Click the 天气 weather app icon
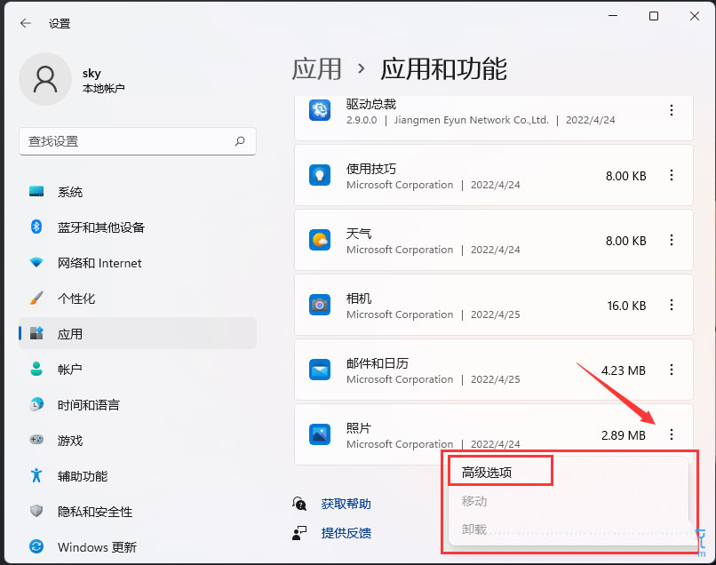The image size is (716, 565). 320,241
